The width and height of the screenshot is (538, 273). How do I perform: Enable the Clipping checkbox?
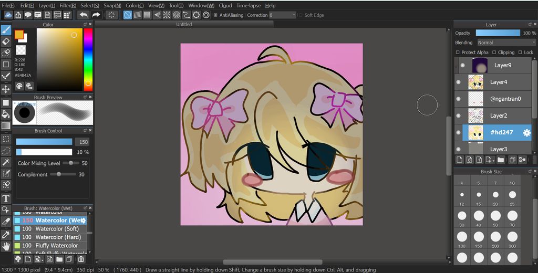coord(494,52)
